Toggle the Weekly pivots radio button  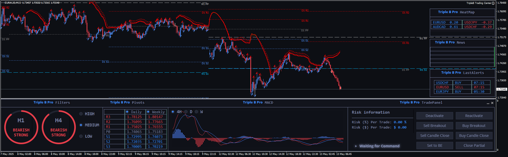148,112
